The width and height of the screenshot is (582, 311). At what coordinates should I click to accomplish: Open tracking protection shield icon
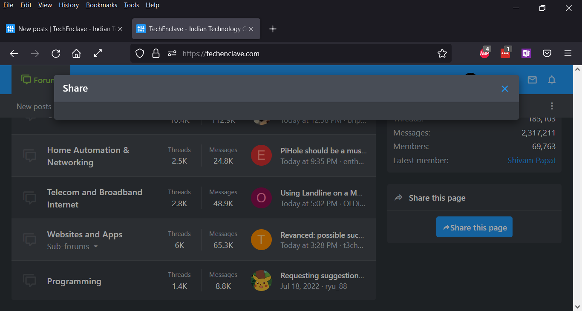point(140,53)
